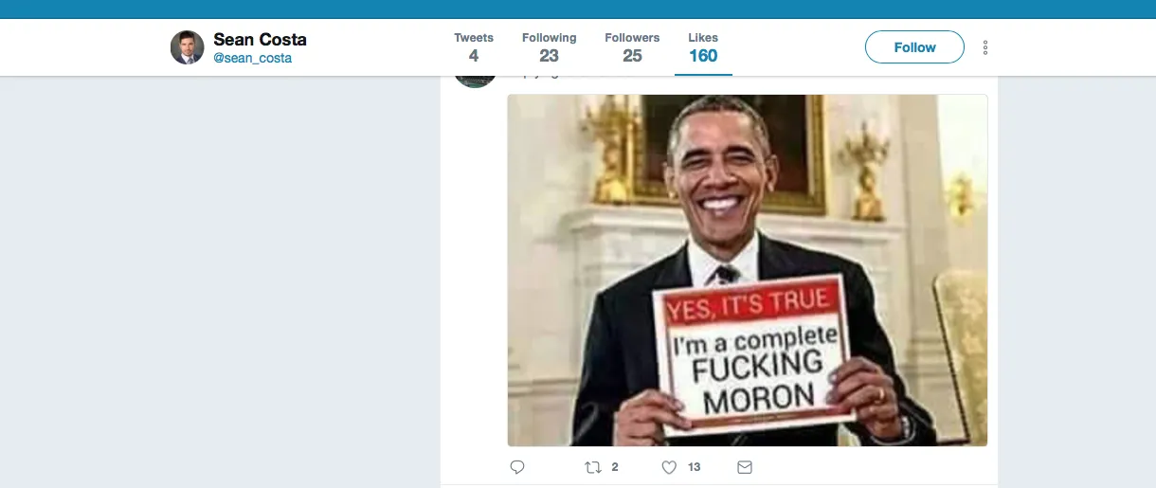Screen dimensions: 1156x488
Task: Click the retweet count of 2
Action: tap(615, 467)
